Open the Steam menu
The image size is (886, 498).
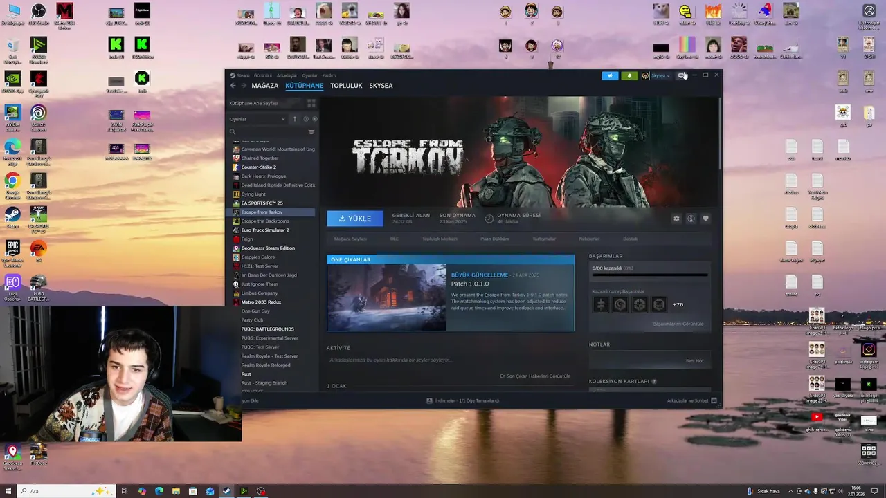point(243,75)
